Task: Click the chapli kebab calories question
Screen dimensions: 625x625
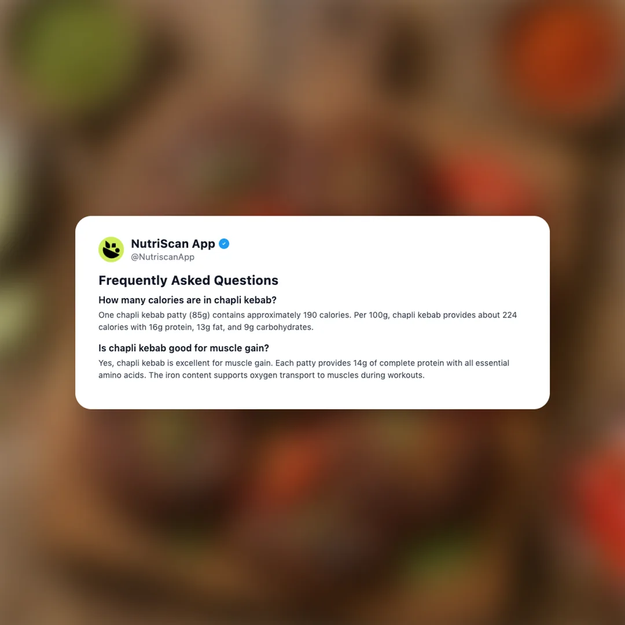Action: click(187, 300)
